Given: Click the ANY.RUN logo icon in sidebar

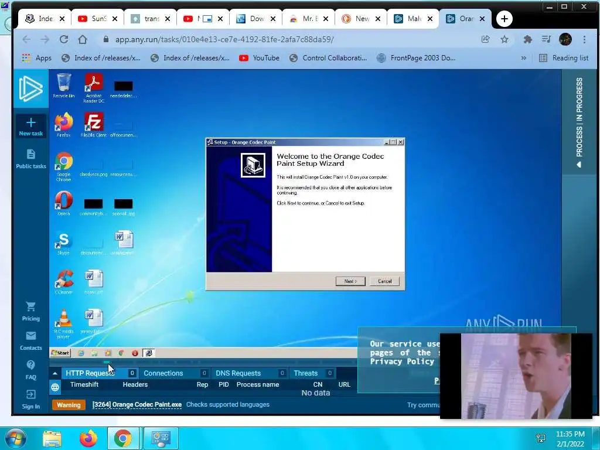Looking at the screenshot, I should click(x=31, y=88).
